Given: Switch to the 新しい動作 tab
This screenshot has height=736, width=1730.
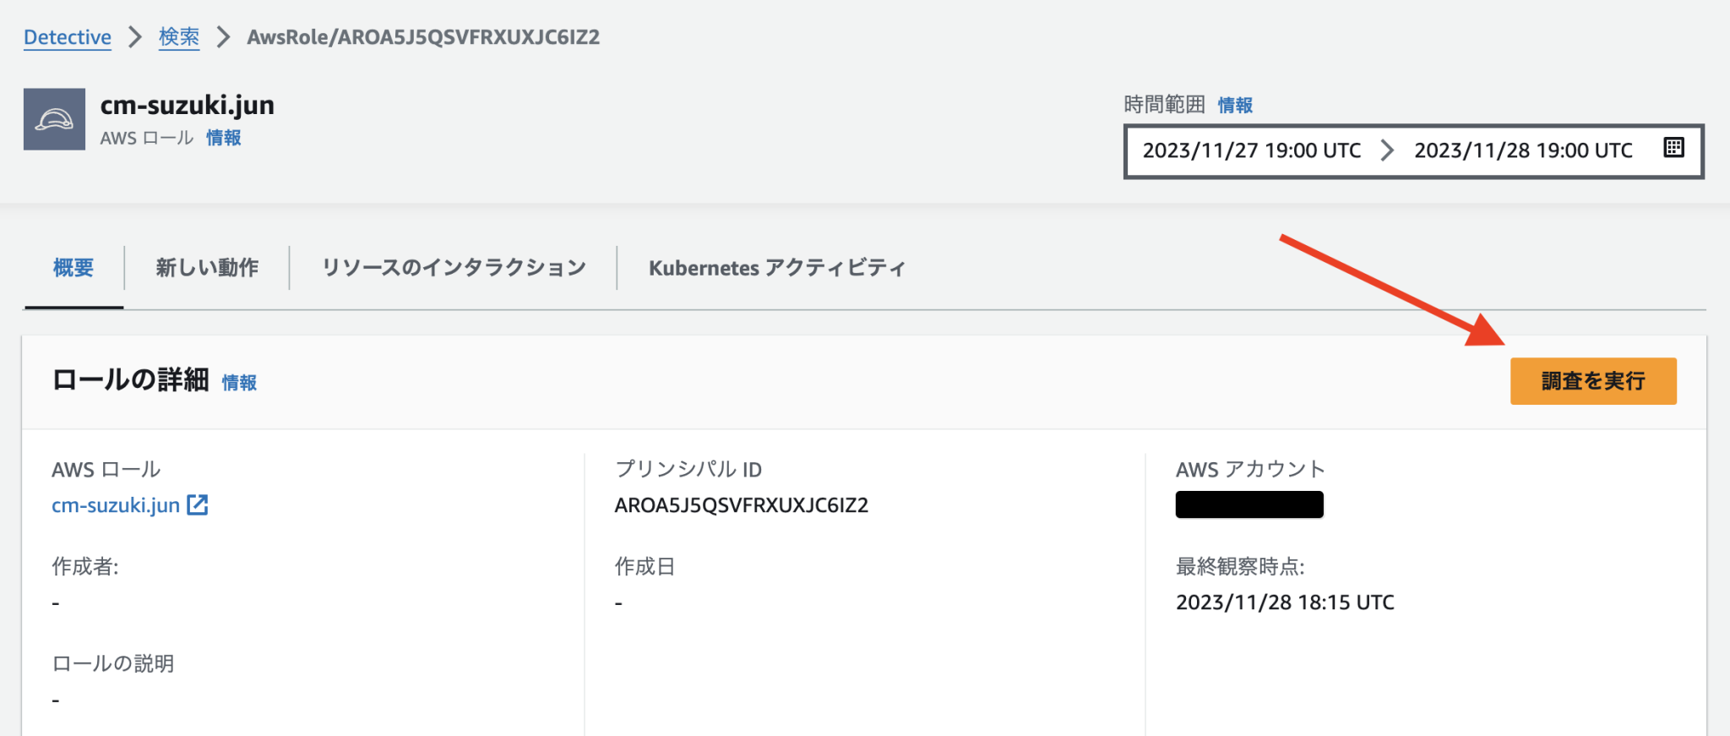Looking at the screenshot, I should pyautogui.click(x=207, y=267).
